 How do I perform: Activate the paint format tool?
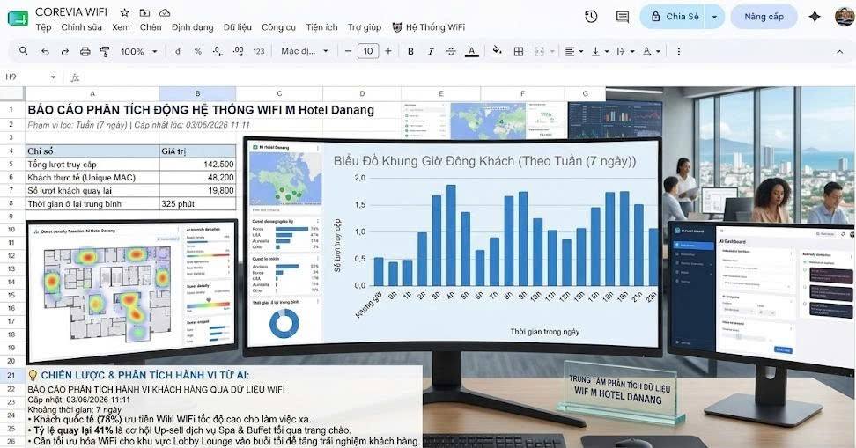105,51
